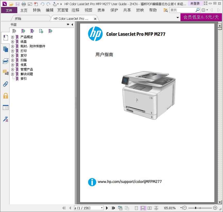Switch to the 保护 ribbon tab
Image resolution: width=223 pixels, height=212 pixels.
click(x=114, y=10)
